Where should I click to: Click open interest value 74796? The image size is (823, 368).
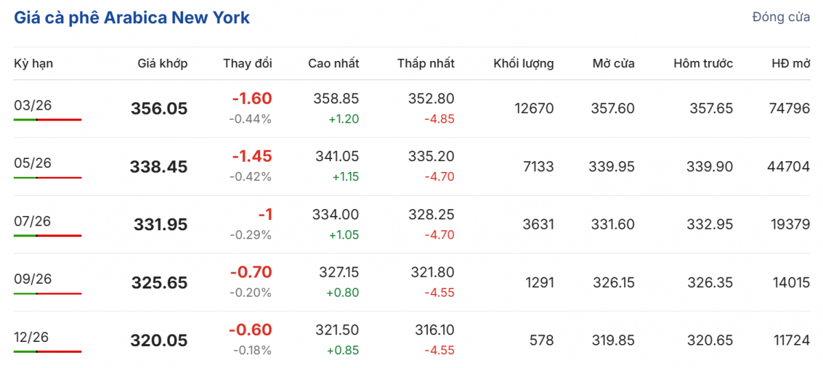point(789,108)
